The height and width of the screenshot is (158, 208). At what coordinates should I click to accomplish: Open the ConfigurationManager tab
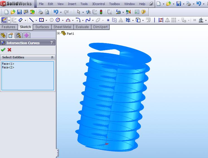click(x=19, y=35)
